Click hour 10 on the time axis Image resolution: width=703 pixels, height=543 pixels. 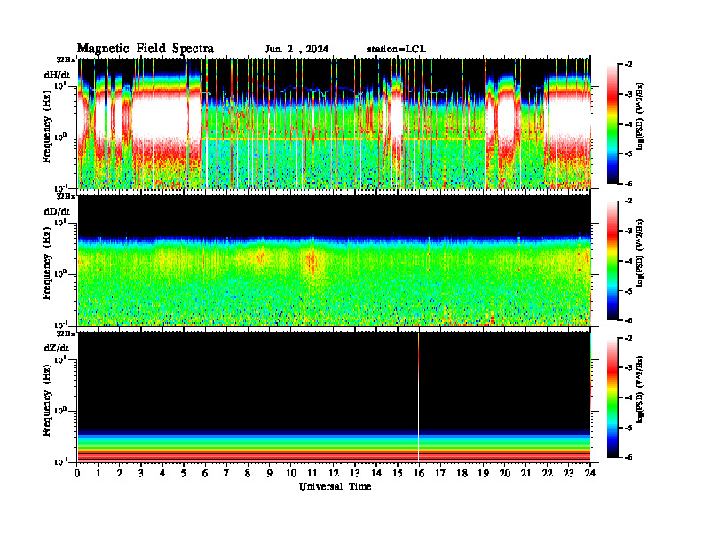tap(291, 473)
